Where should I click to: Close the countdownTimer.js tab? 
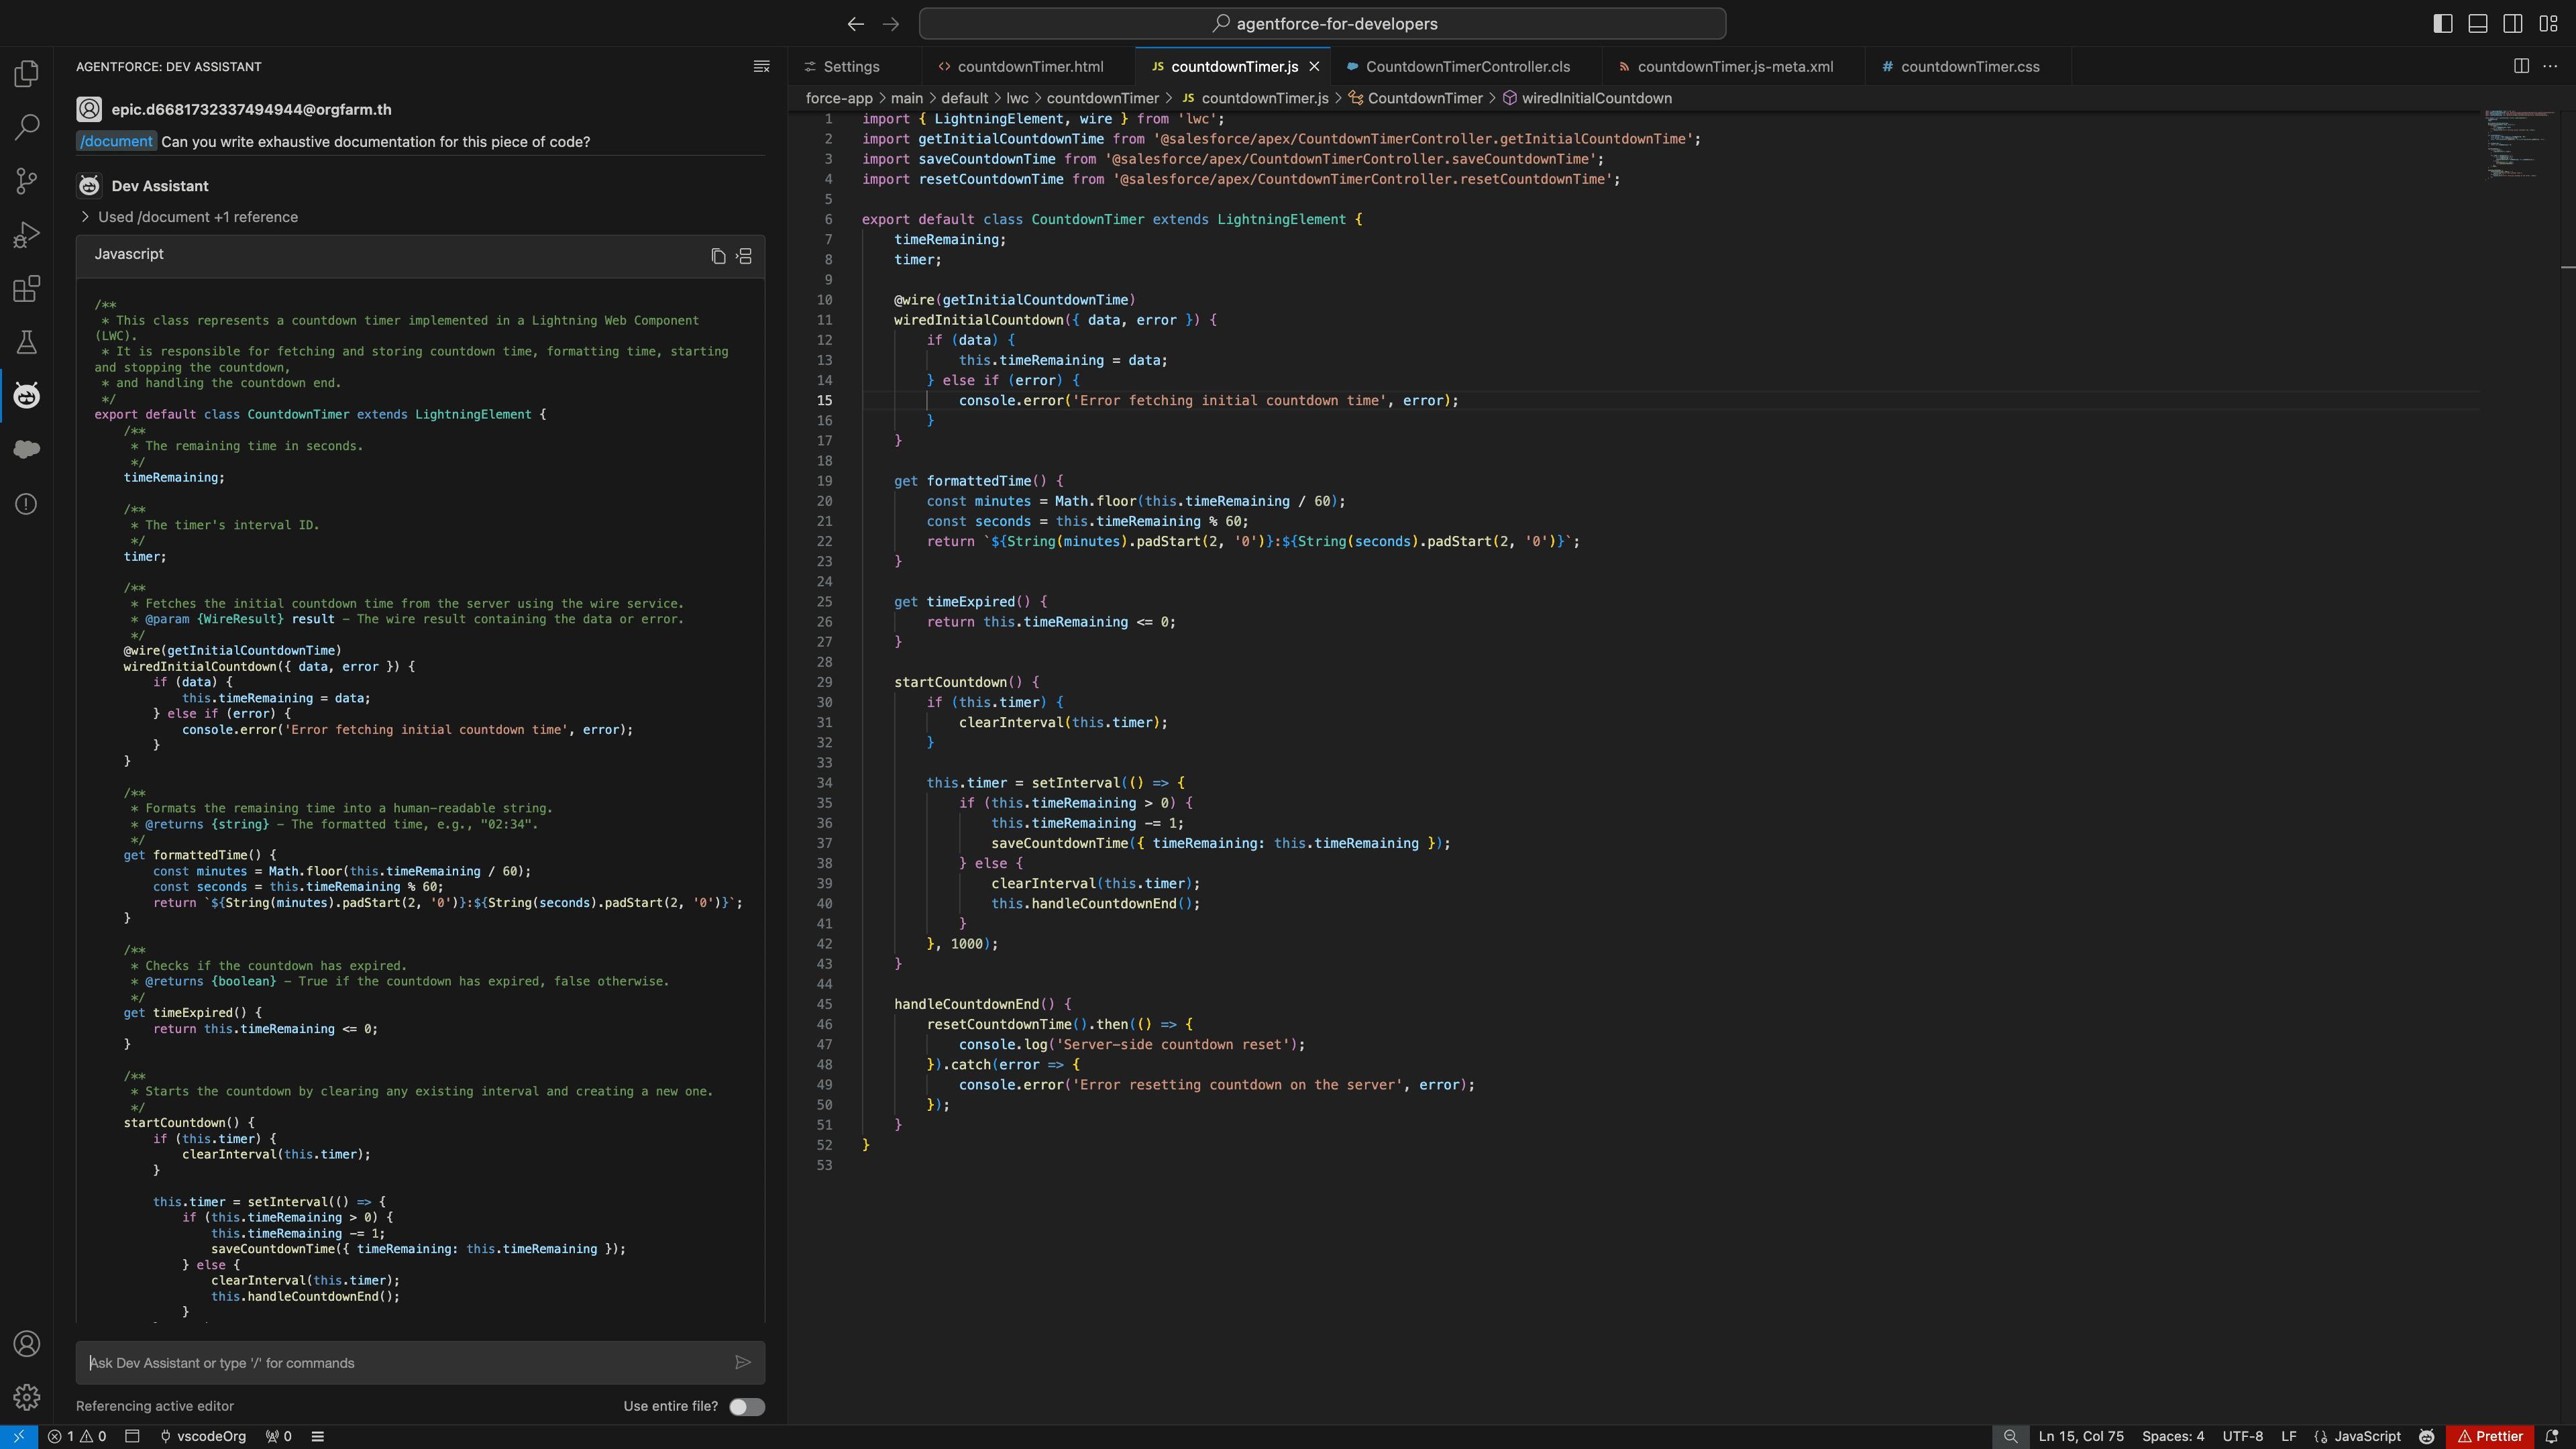click(x=1314, y=66)
